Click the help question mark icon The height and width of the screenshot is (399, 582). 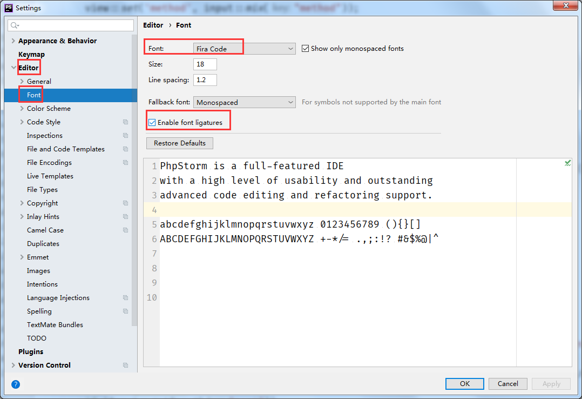(x=16, y=384)
